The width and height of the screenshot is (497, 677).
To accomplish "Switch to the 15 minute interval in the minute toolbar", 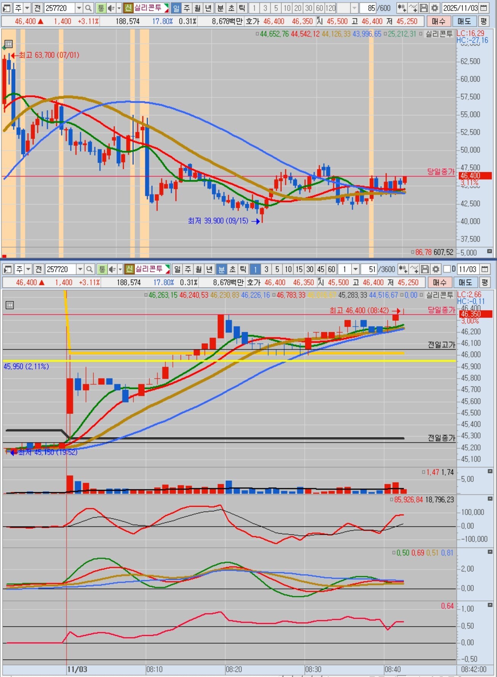I will 299,269.
